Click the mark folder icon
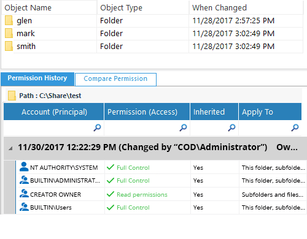The image size is (307, 239). (x=9, y=33)
